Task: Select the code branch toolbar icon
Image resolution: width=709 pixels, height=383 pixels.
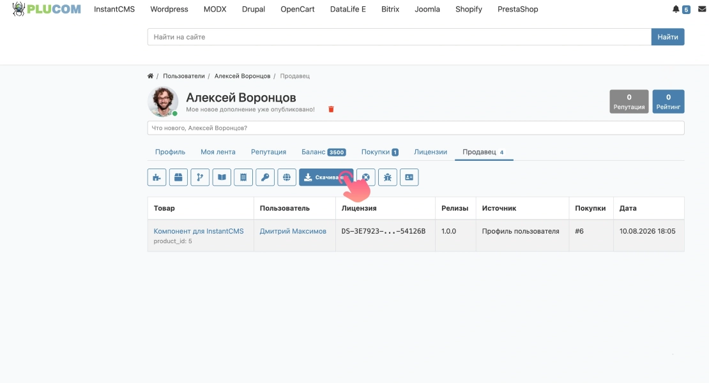Action: click(200, 177)
